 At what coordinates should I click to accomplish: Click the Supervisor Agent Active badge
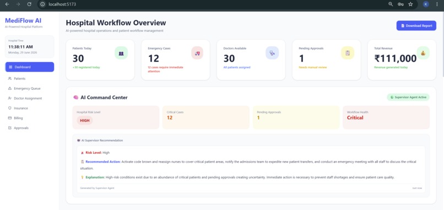point(408,97)
